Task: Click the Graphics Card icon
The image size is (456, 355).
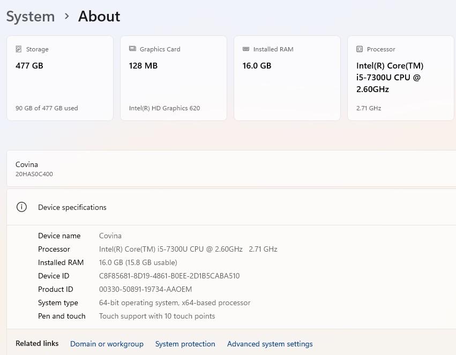Action: (132, 49)
